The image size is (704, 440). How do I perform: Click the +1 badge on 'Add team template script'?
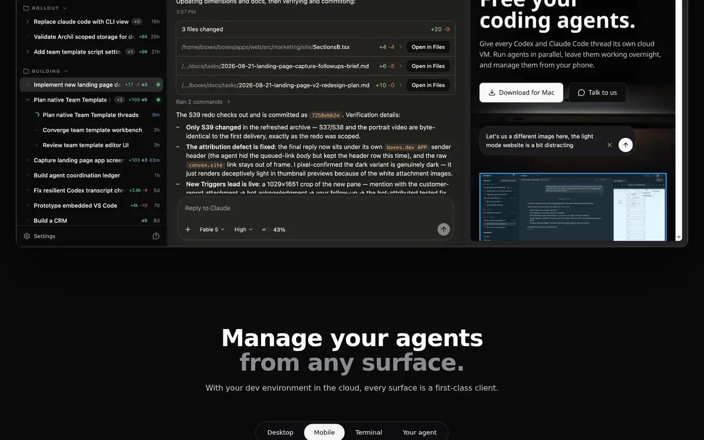130,52
